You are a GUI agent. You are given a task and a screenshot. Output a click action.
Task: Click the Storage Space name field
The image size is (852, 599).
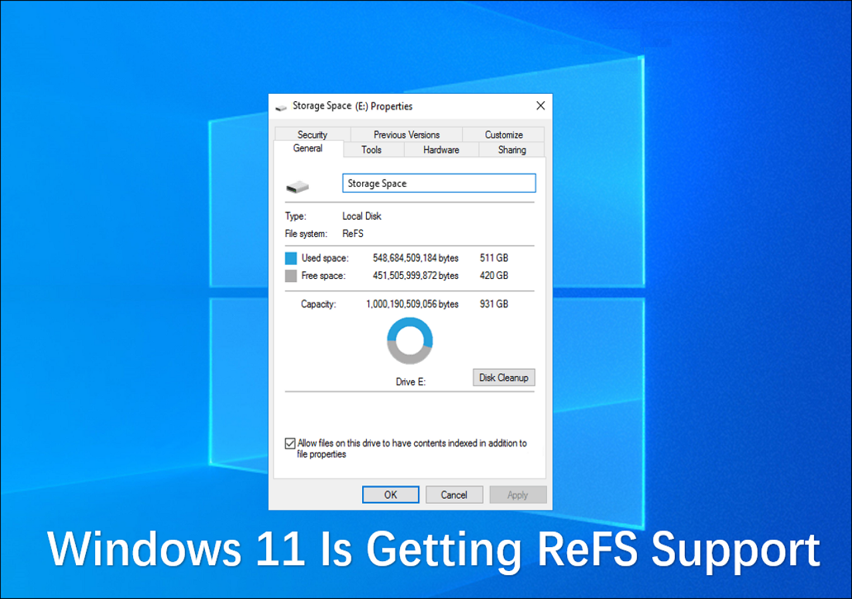coord(439,184)
